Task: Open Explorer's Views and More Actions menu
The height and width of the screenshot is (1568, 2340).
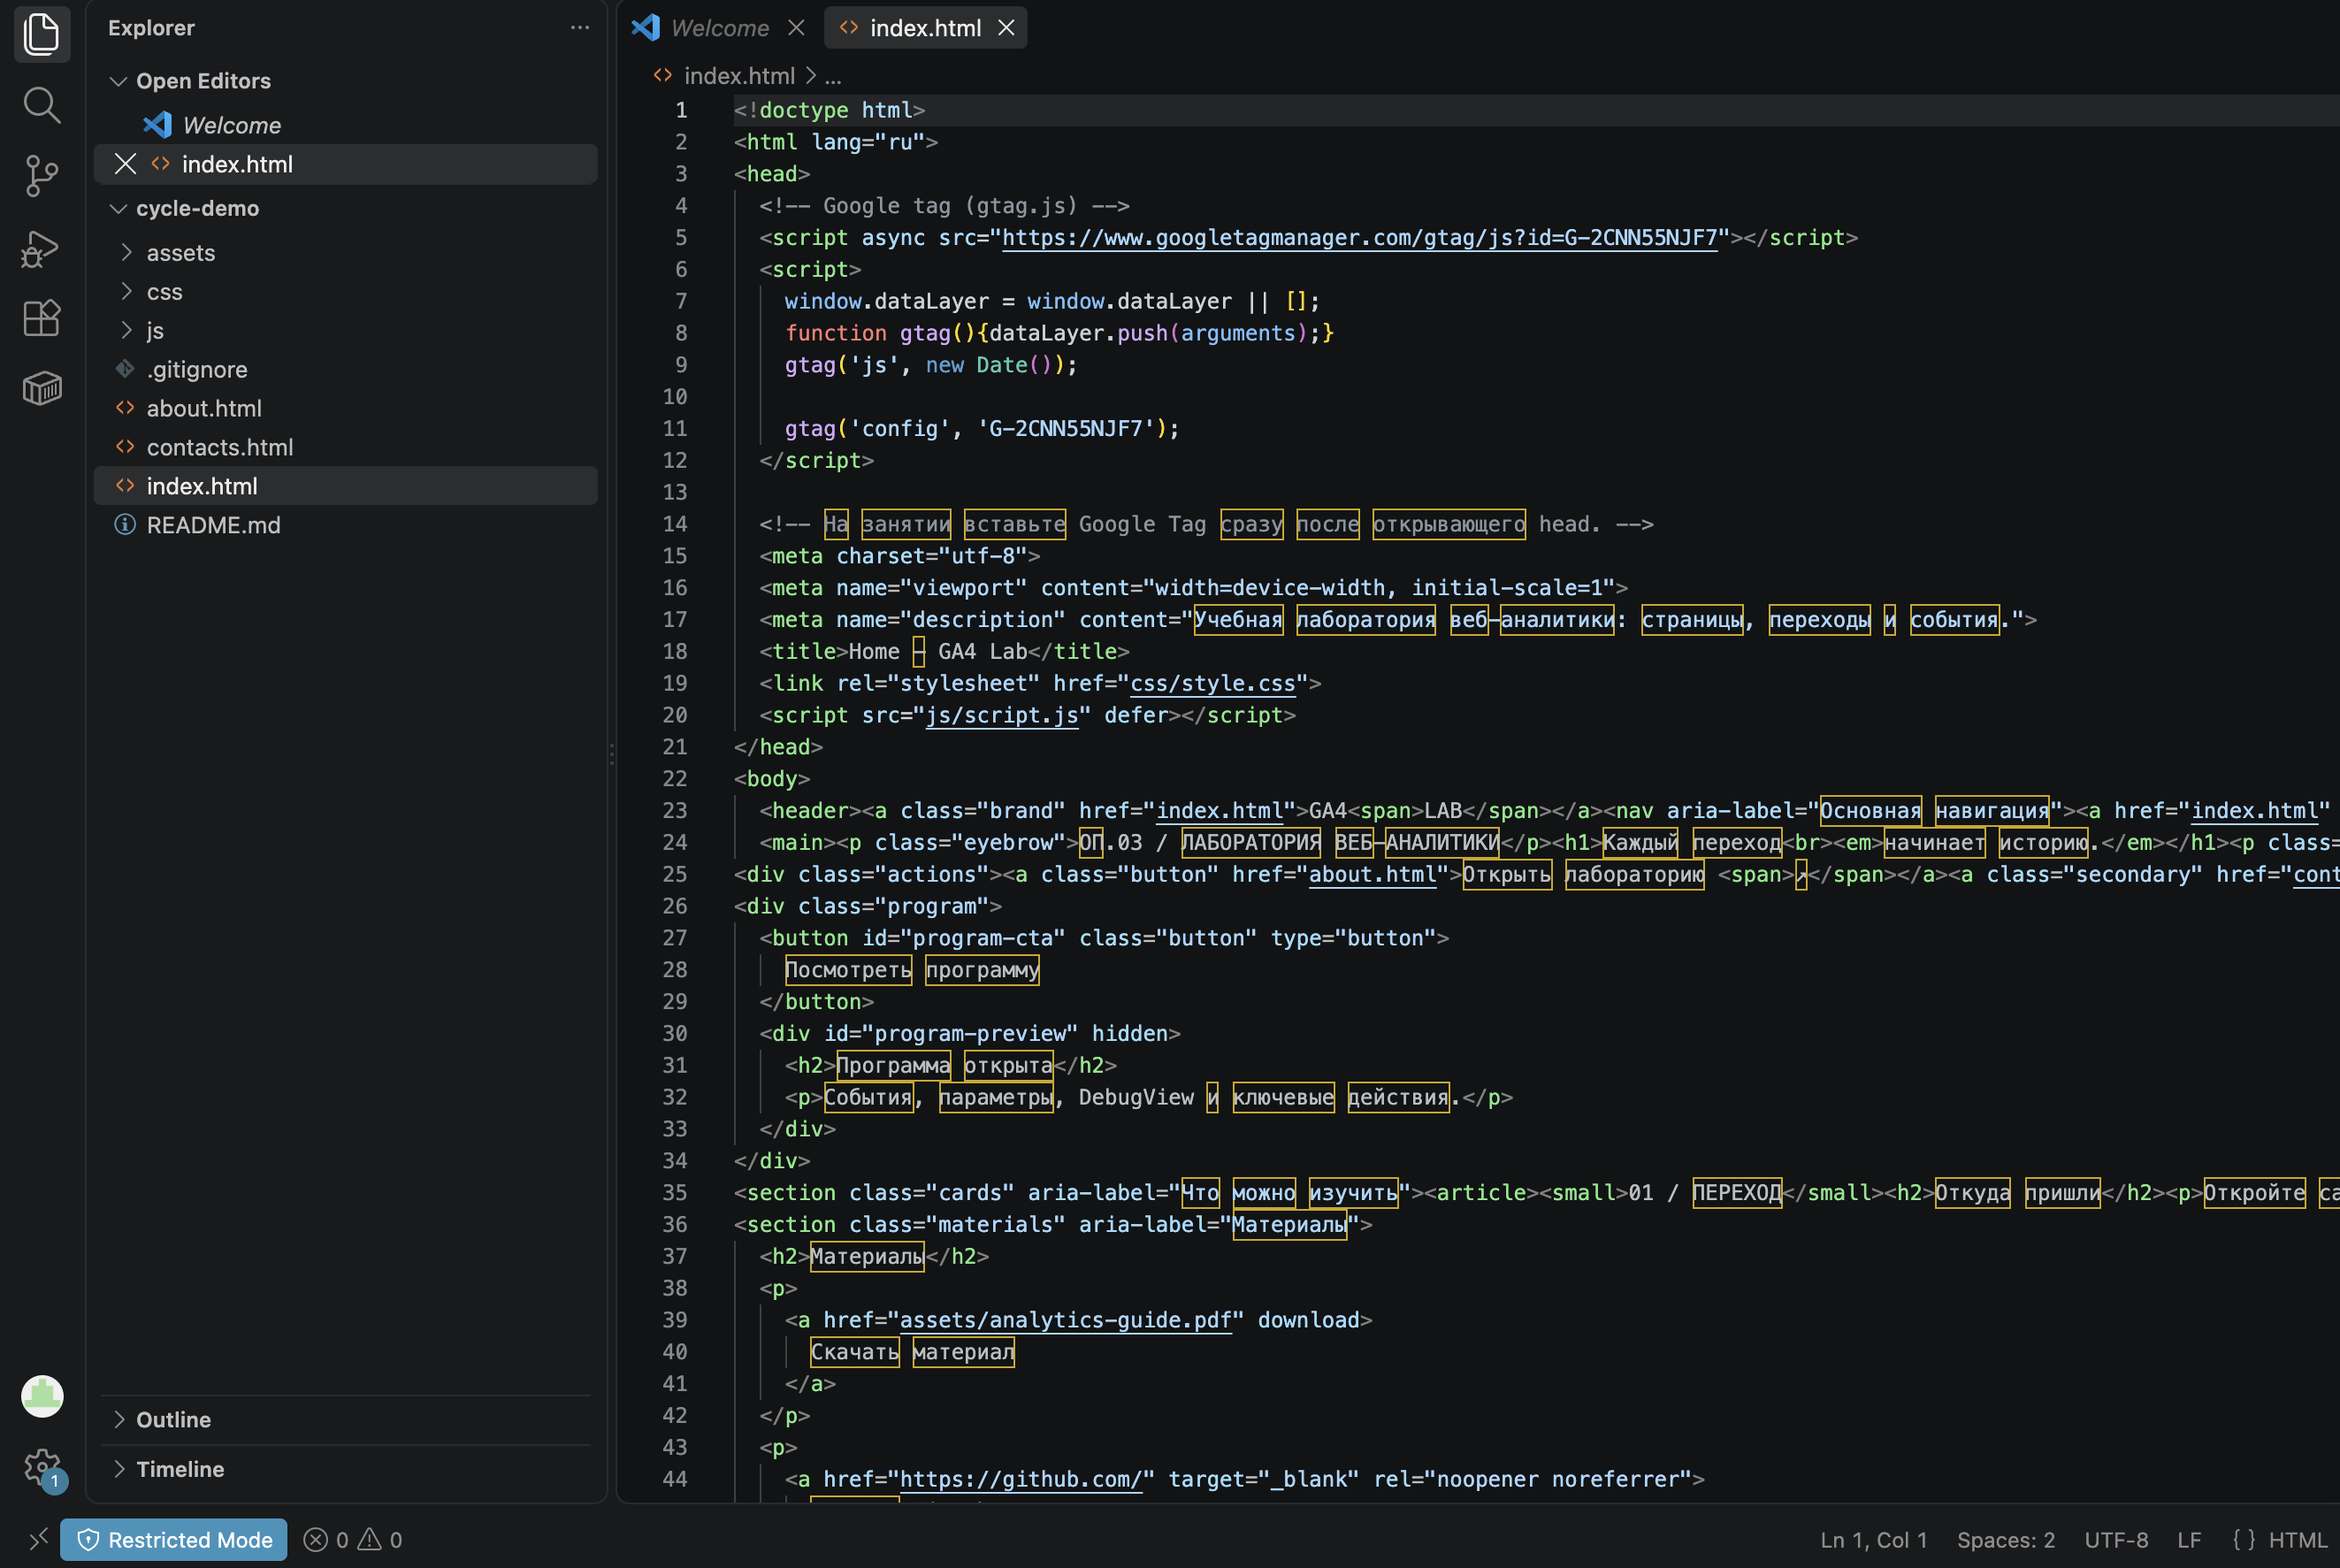Action: click(x=579, y=28)
